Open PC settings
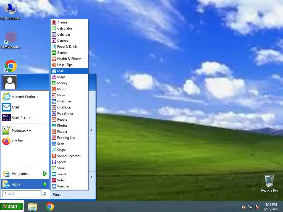 (x=69, y=113)
